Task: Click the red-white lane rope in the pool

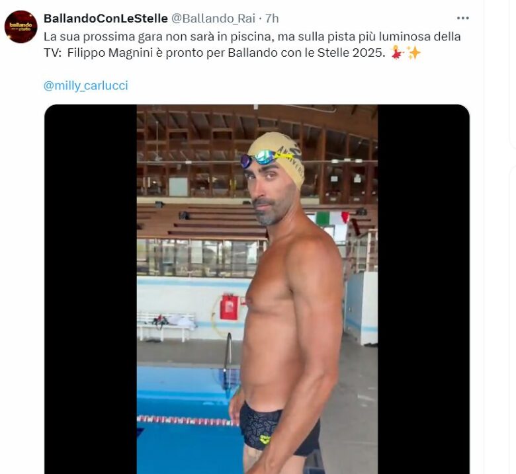Action: (188, 420)
